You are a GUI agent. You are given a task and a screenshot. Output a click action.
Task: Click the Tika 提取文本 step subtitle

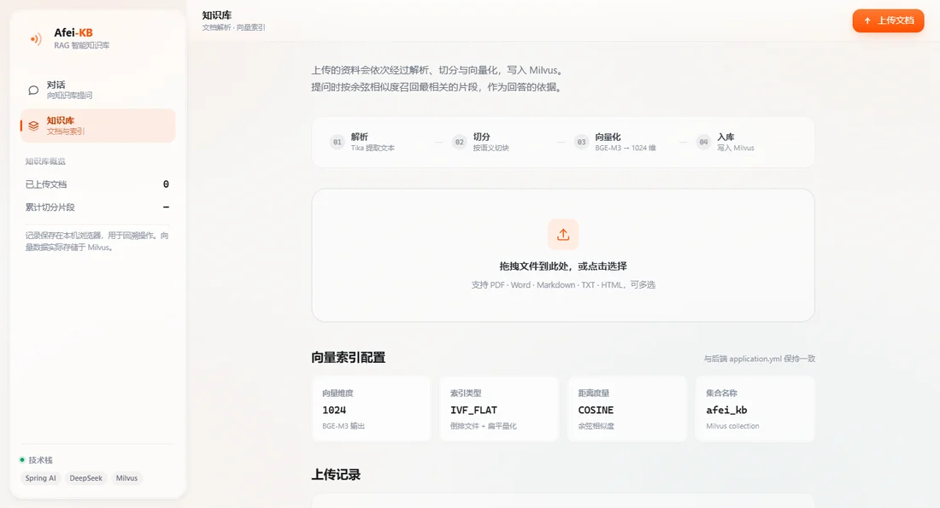coord(373,148)
